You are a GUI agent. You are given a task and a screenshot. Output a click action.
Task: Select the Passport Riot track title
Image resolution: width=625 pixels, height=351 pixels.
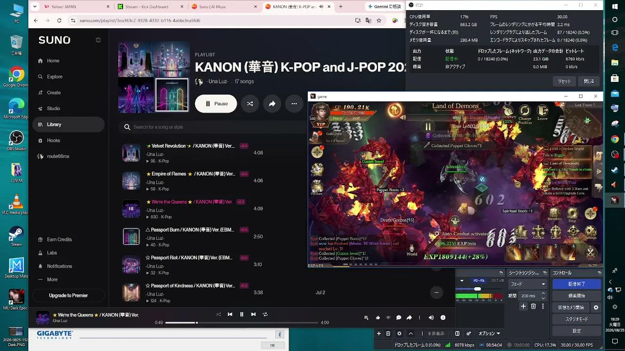pyautogui.click(x=189, y=258)
